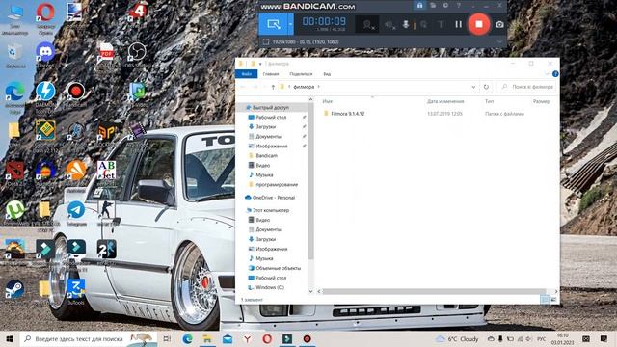Click the taskbar search box

click(x=89, y=338)
